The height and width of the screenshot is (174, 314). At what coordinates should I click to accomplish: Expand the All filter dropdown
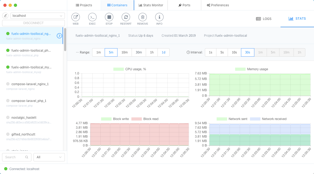point(49,157)
